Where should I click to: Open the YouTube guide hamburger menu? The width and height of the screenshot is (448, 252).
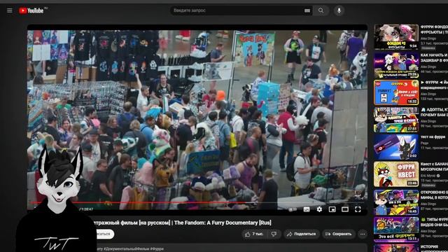coord(10,10)
